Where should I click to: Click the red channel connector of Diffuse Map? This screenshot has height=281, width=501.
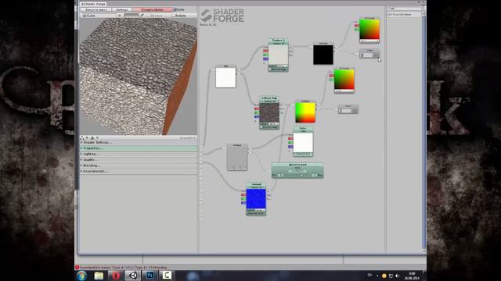(x=257, y=108)
